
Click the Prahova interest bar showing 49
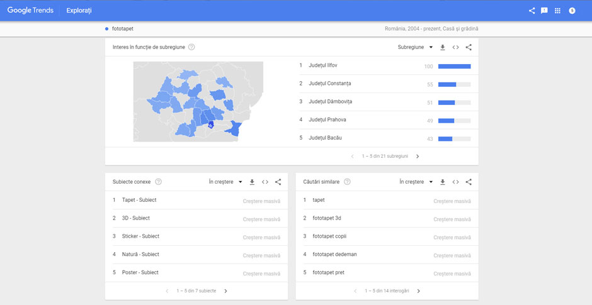tap(454, 121)
